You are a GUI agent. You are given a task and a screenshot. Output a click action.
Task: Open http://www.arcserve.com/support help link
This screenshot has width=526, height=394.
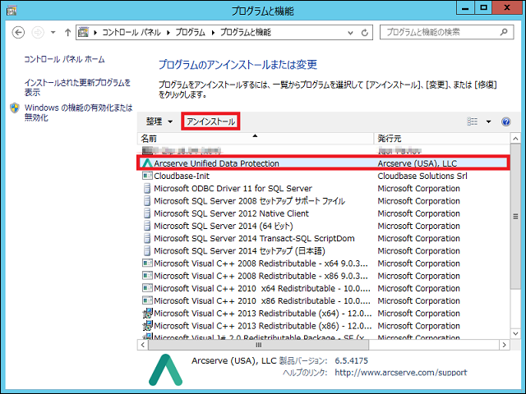pos(401,372)
